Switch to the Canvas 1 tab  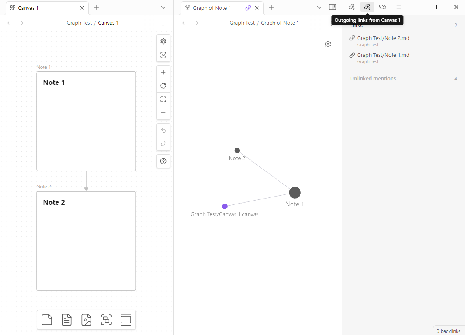(x=47, y=8)
